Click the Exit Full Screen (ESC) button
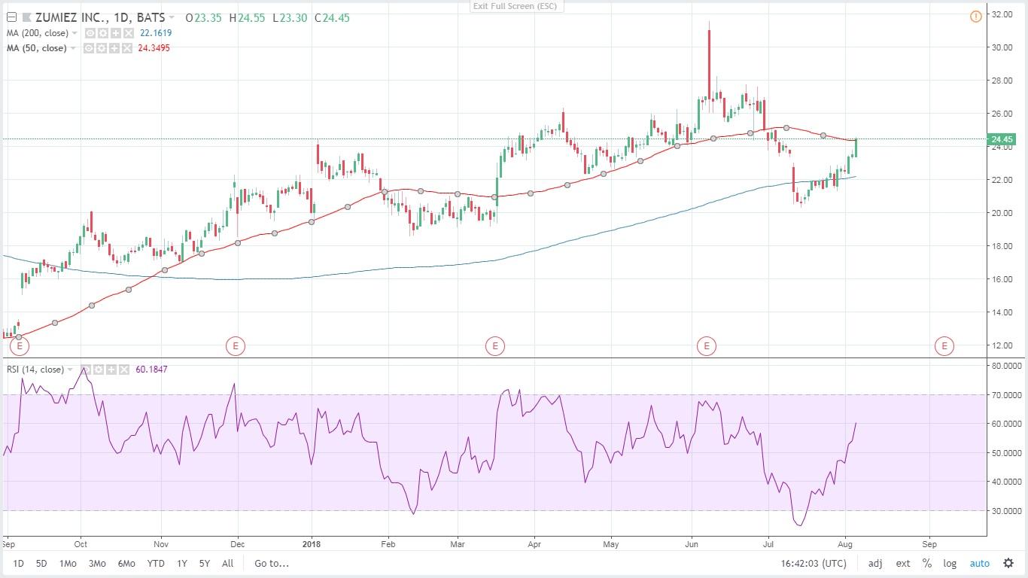This screenshot has height=578, width=1028. coord(516,6)
